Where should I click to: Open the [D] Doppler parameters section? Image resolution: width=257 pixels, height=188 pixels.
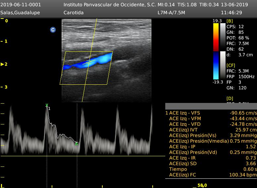pos(230,98)
